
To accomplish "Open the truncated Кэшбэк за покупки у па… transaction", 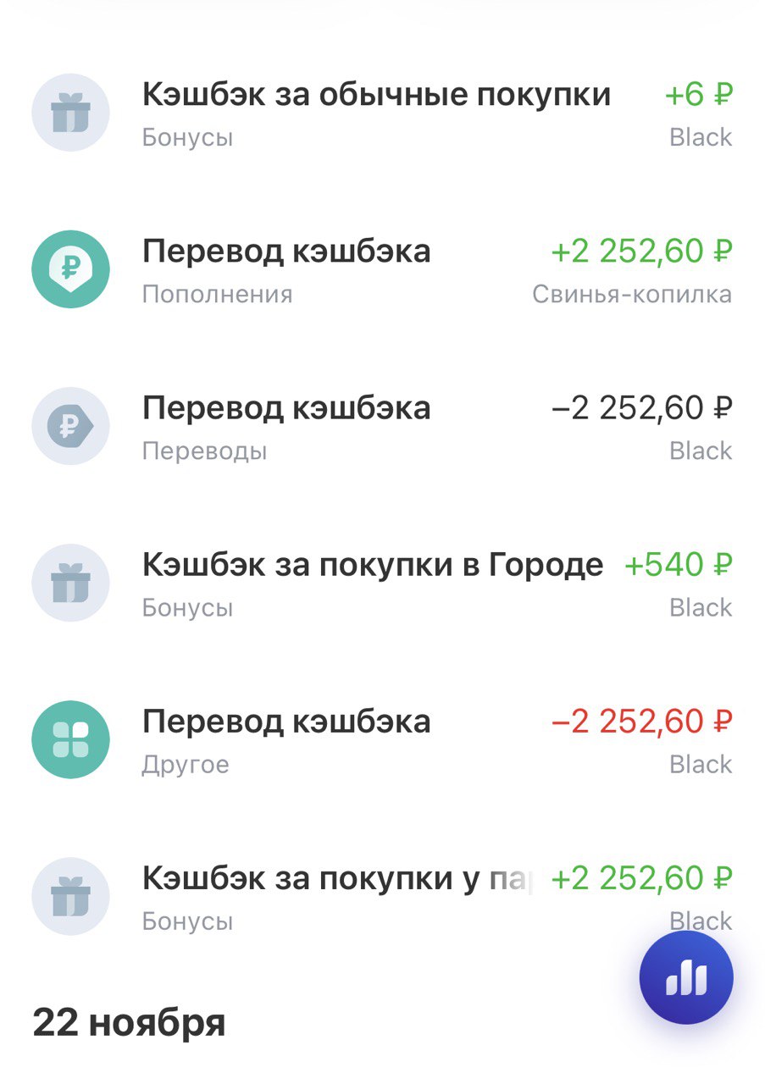I will point(337,878).
